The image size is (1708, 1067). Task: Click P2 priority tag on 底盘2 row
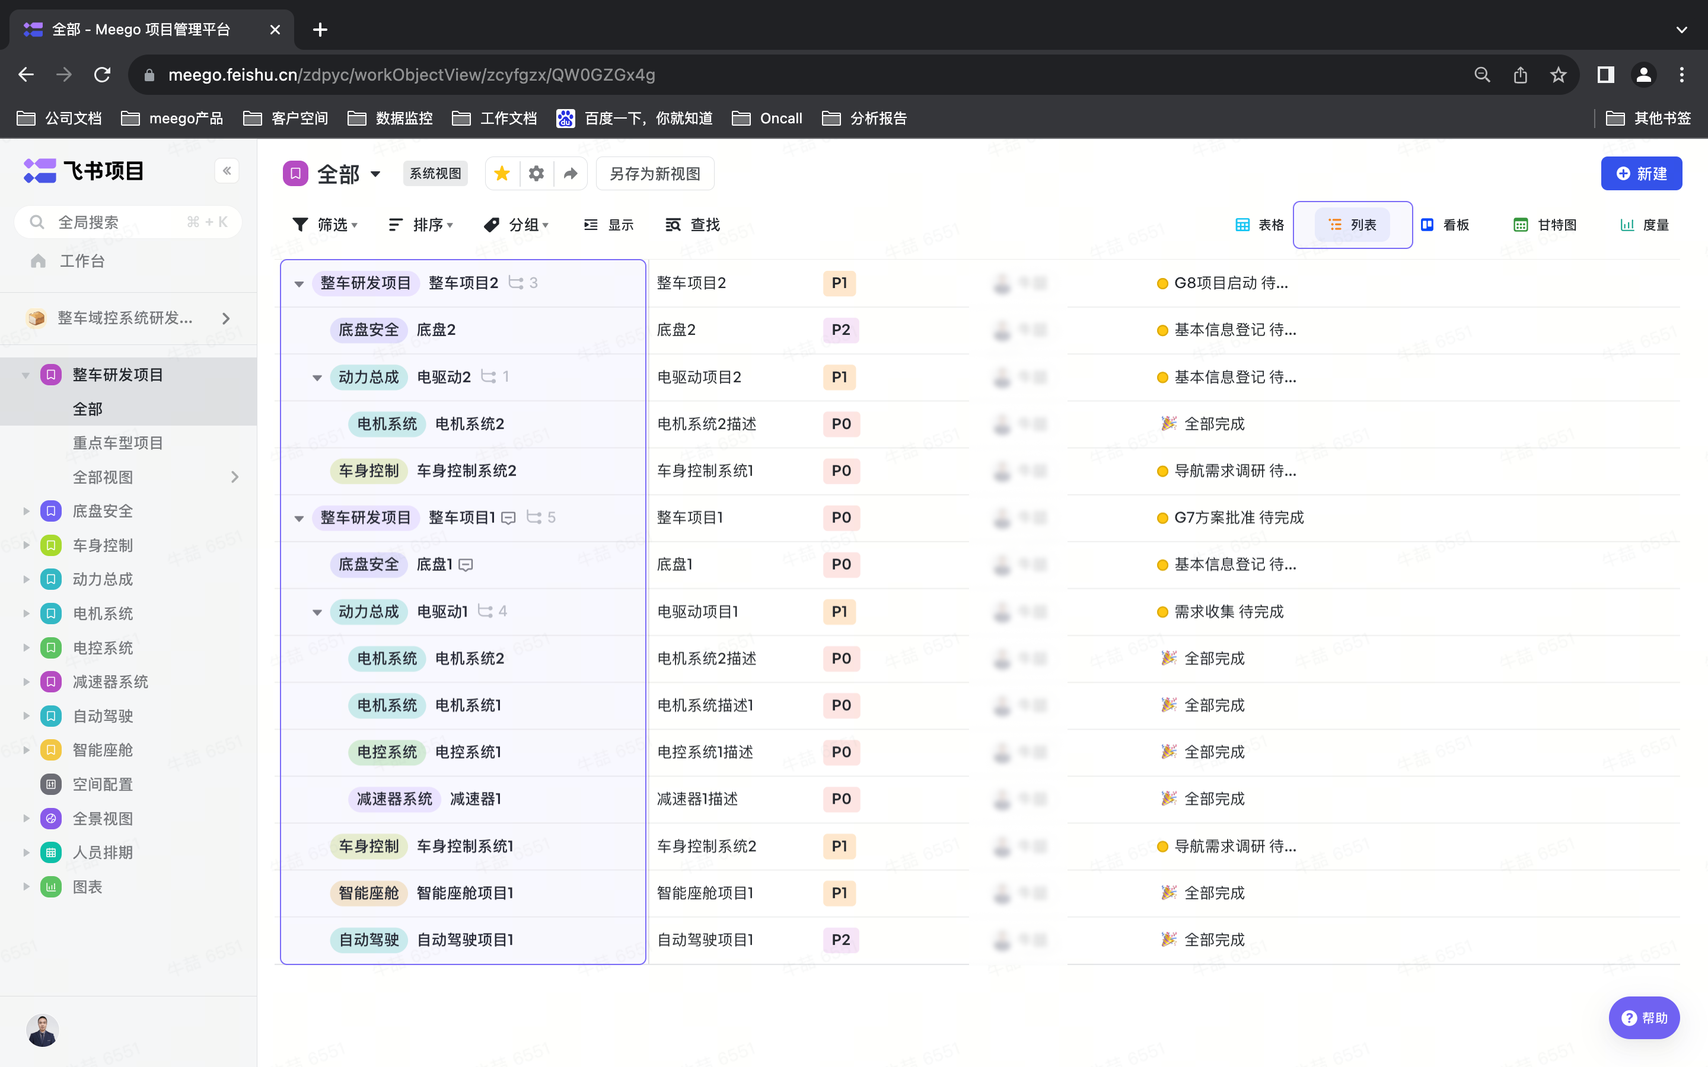tap(840, 330)
